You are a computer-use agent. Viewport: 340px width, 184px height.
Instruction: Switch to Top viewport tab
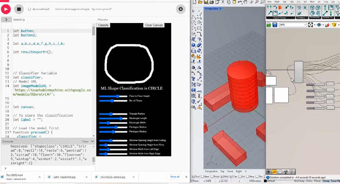pos(222,171)
